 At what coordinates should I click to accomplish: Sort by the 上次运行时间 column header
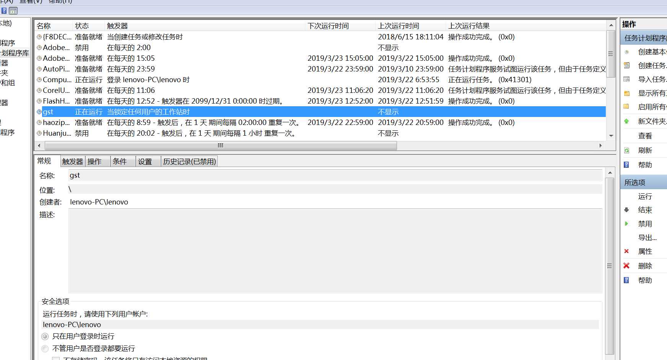point(411,26)
